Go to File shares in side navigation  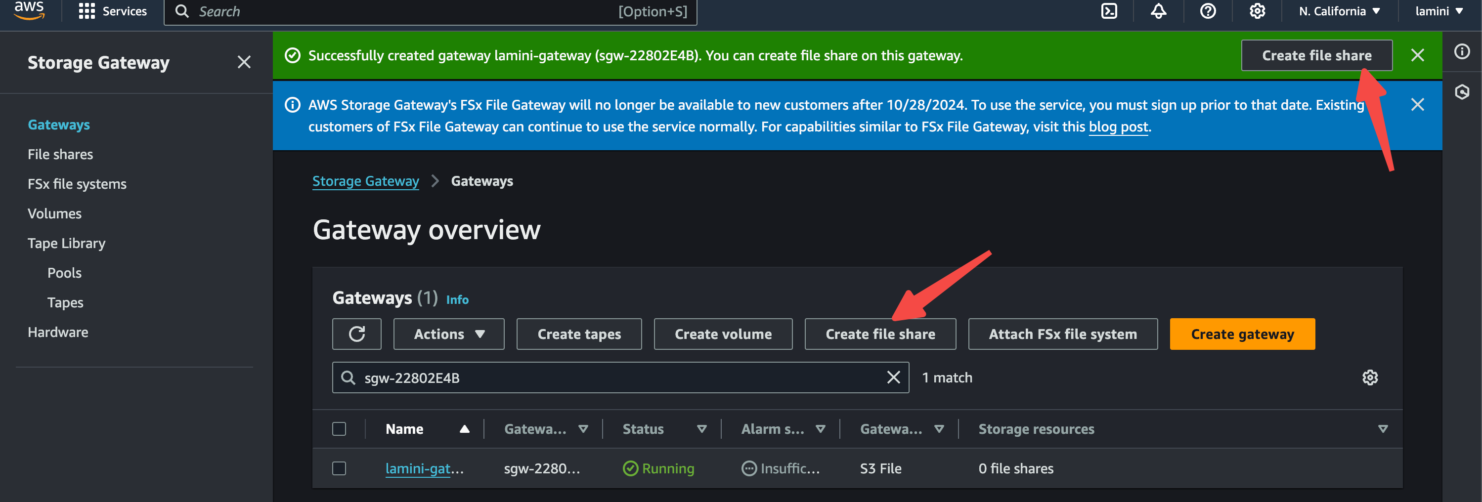[x=60, y=154]
